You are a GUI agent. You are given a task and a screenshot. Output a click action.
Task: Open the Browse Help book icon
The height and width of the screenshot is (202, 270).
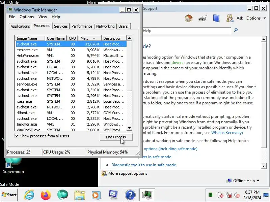[216, 18]
